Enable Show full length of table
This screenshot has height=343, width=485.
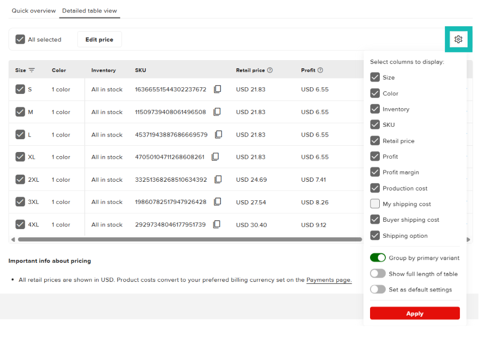pyautogui.click(x=378, y=274)
